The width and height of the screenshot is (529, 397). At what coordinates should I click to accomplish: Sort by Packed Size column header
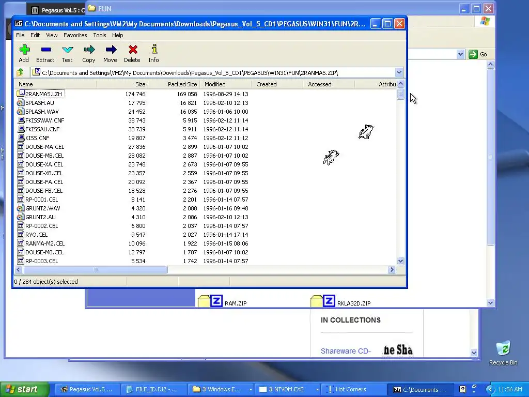click(x=174, y=84)
